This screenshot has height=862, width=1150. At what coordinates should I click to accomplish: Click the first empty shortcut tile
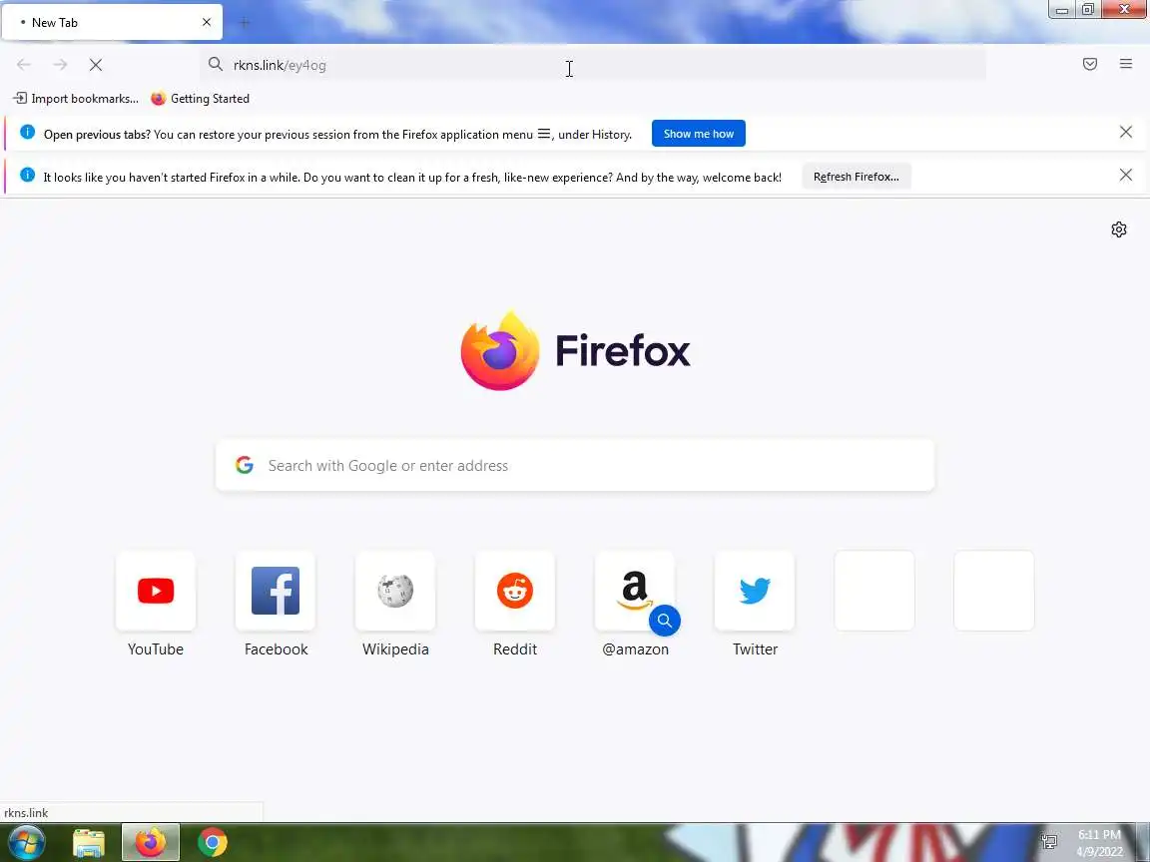tap(874, 591)
